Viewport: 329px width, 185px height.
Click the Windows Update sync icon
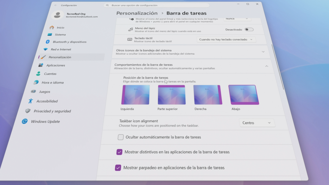coord(24,121)
